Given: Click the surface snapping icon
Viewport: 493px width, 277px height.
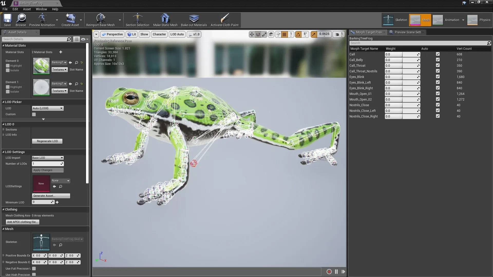Looking at the screenshot, I should (x=278, y=34).
